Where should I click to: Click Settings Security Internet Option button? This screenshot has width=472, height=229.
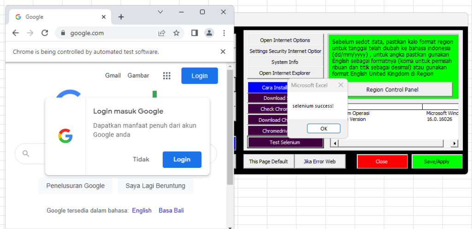[x=285, y=51]
